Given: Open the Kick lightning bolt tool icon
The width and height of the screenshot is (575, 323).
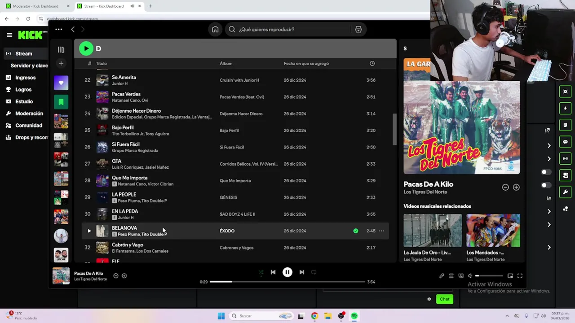Looking at the screenshot, I should tap(565, 108).
